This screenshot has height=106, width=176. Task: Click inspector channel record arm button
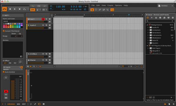point(6,91)
